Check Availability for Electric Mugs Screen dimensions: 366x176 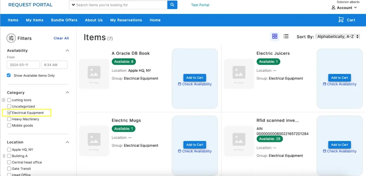197,151
